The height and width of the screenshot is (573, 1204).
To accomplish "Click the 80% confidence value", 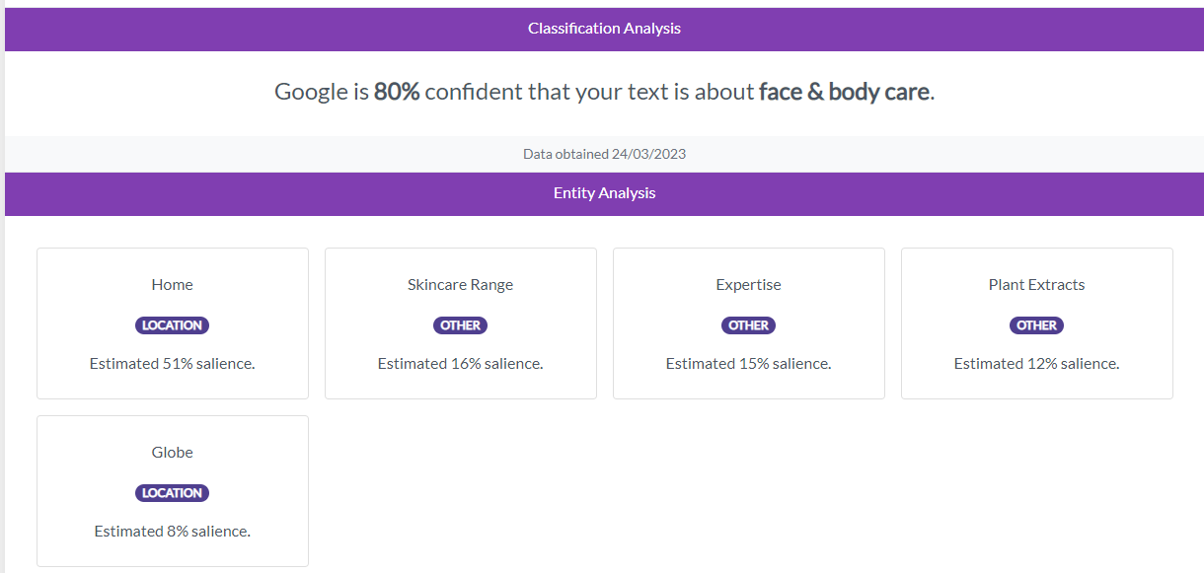I will 397,92.
